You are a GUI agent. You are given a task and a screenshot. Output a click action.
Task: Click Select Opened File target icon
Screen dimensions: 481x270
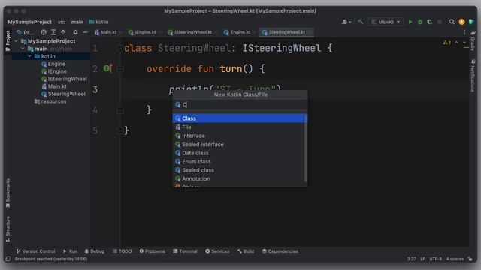tap(44, 32)
